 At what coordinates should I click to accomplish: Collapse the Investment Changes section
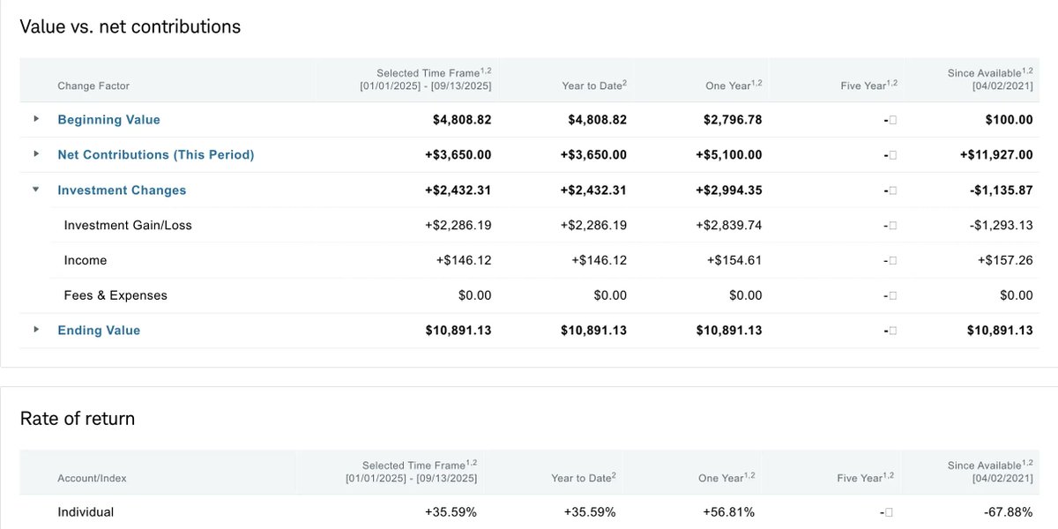(35, 190)
